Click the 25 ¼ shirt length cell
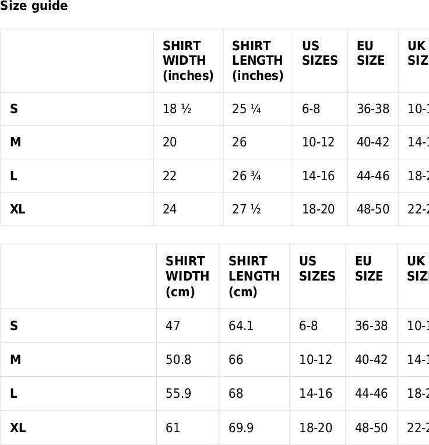This screenshot has height=445, width=429. tap(247, 108)
